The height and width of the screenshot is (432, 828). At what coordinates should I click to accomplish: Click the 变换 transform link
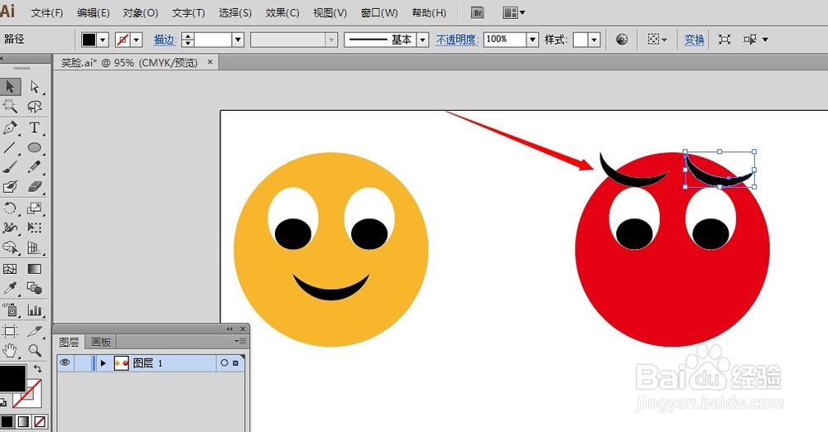(x=695, y=40)
